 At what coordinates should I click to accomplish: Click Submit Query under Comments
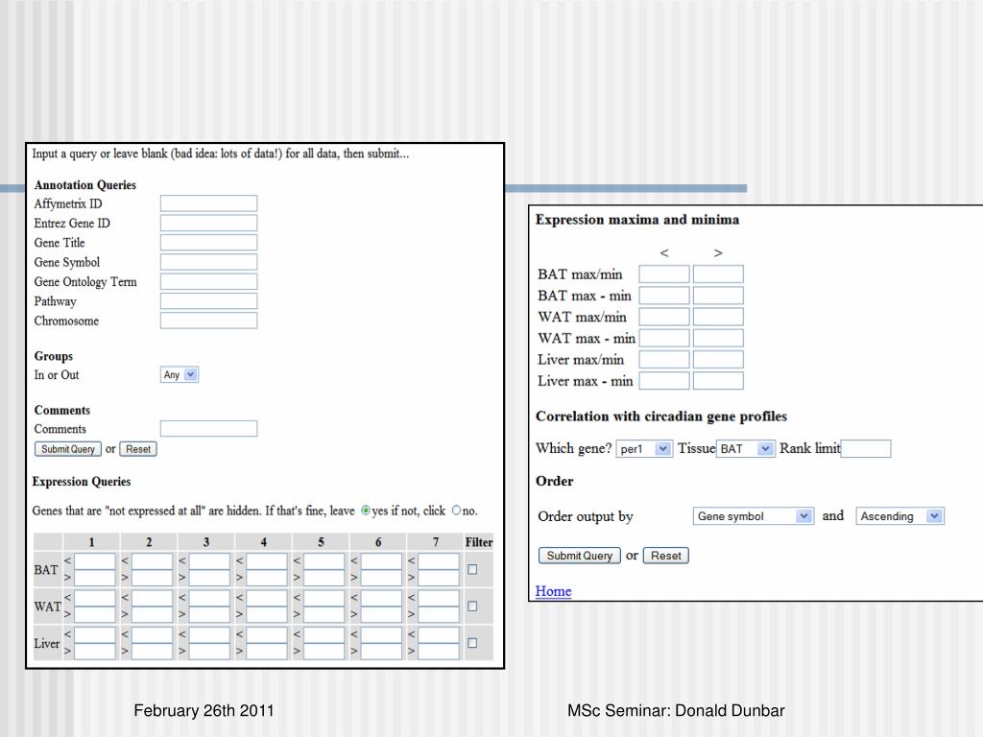pos(68,449)
